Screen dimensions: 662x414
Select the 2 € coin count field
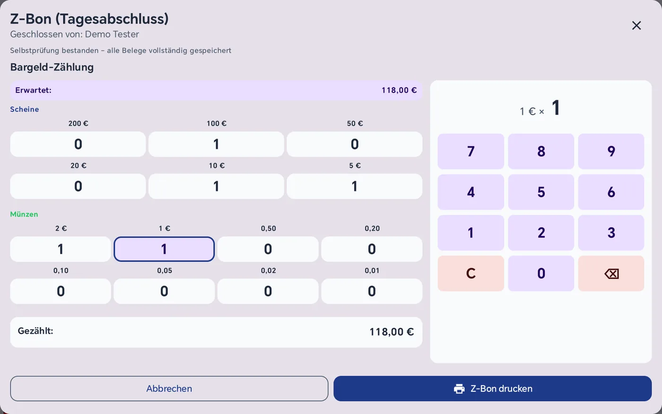click(x=61, y=249)
